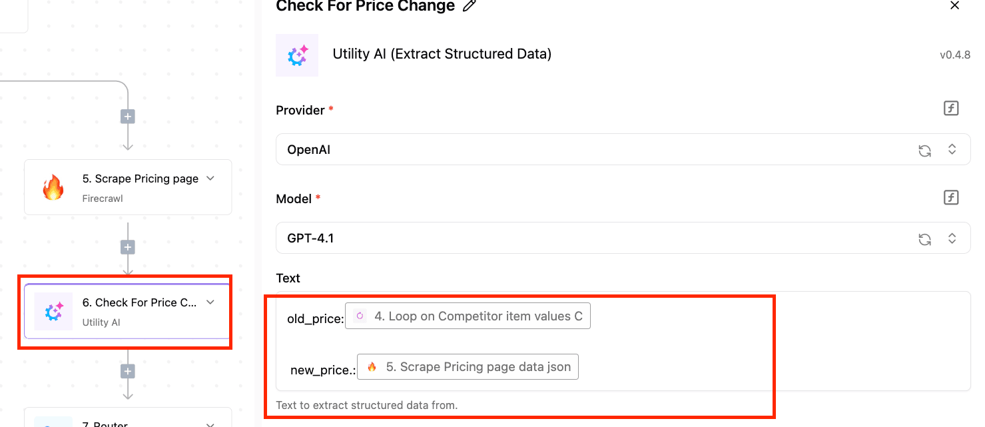Toggle dynamic value icon for Model
The height and width of the screenshot is (427, 985).
(951, 197)
